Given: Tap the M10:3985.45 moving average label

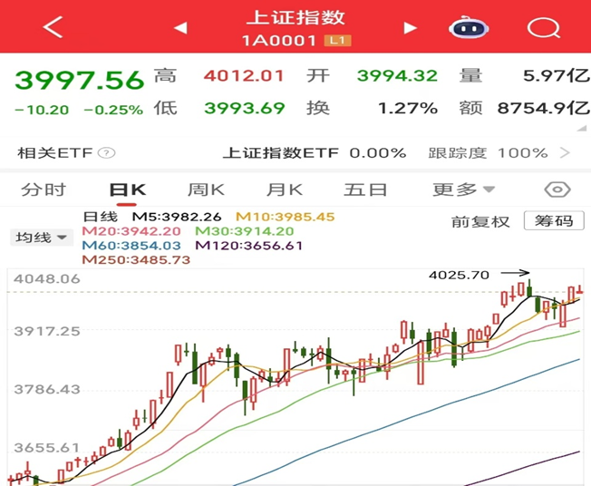Looking at the screenshot, I should (286, 217).
